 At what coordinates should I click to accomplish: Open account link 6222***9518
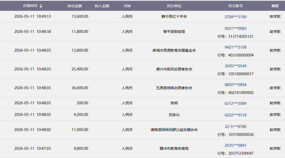click(235, 115)
